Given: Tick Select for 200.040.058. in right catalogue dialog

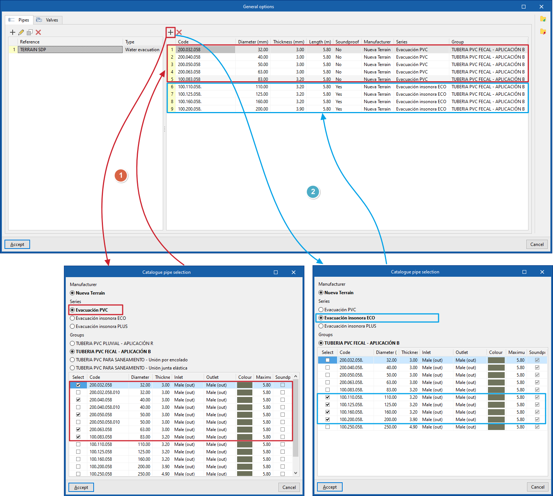Looking at the screenshot, I should pos(327,368).
